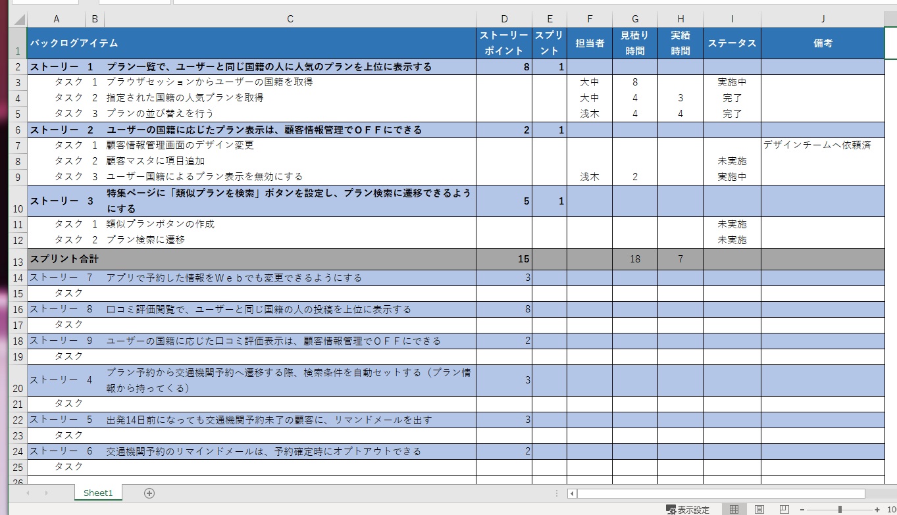897x515 pixels.
Task: Click the zoom slider handle
Action: click(840, 510)
